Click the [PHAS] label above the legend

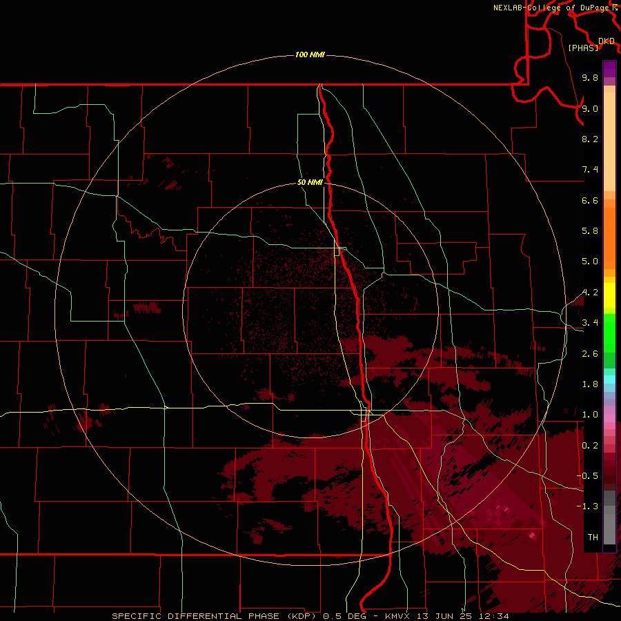coord(583,48)
